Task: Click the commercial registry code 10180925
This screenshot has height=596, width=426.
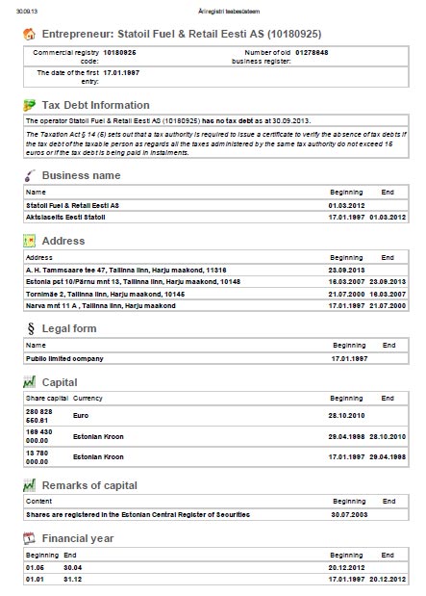Action: pyautogui.click(x=119, y=52)
